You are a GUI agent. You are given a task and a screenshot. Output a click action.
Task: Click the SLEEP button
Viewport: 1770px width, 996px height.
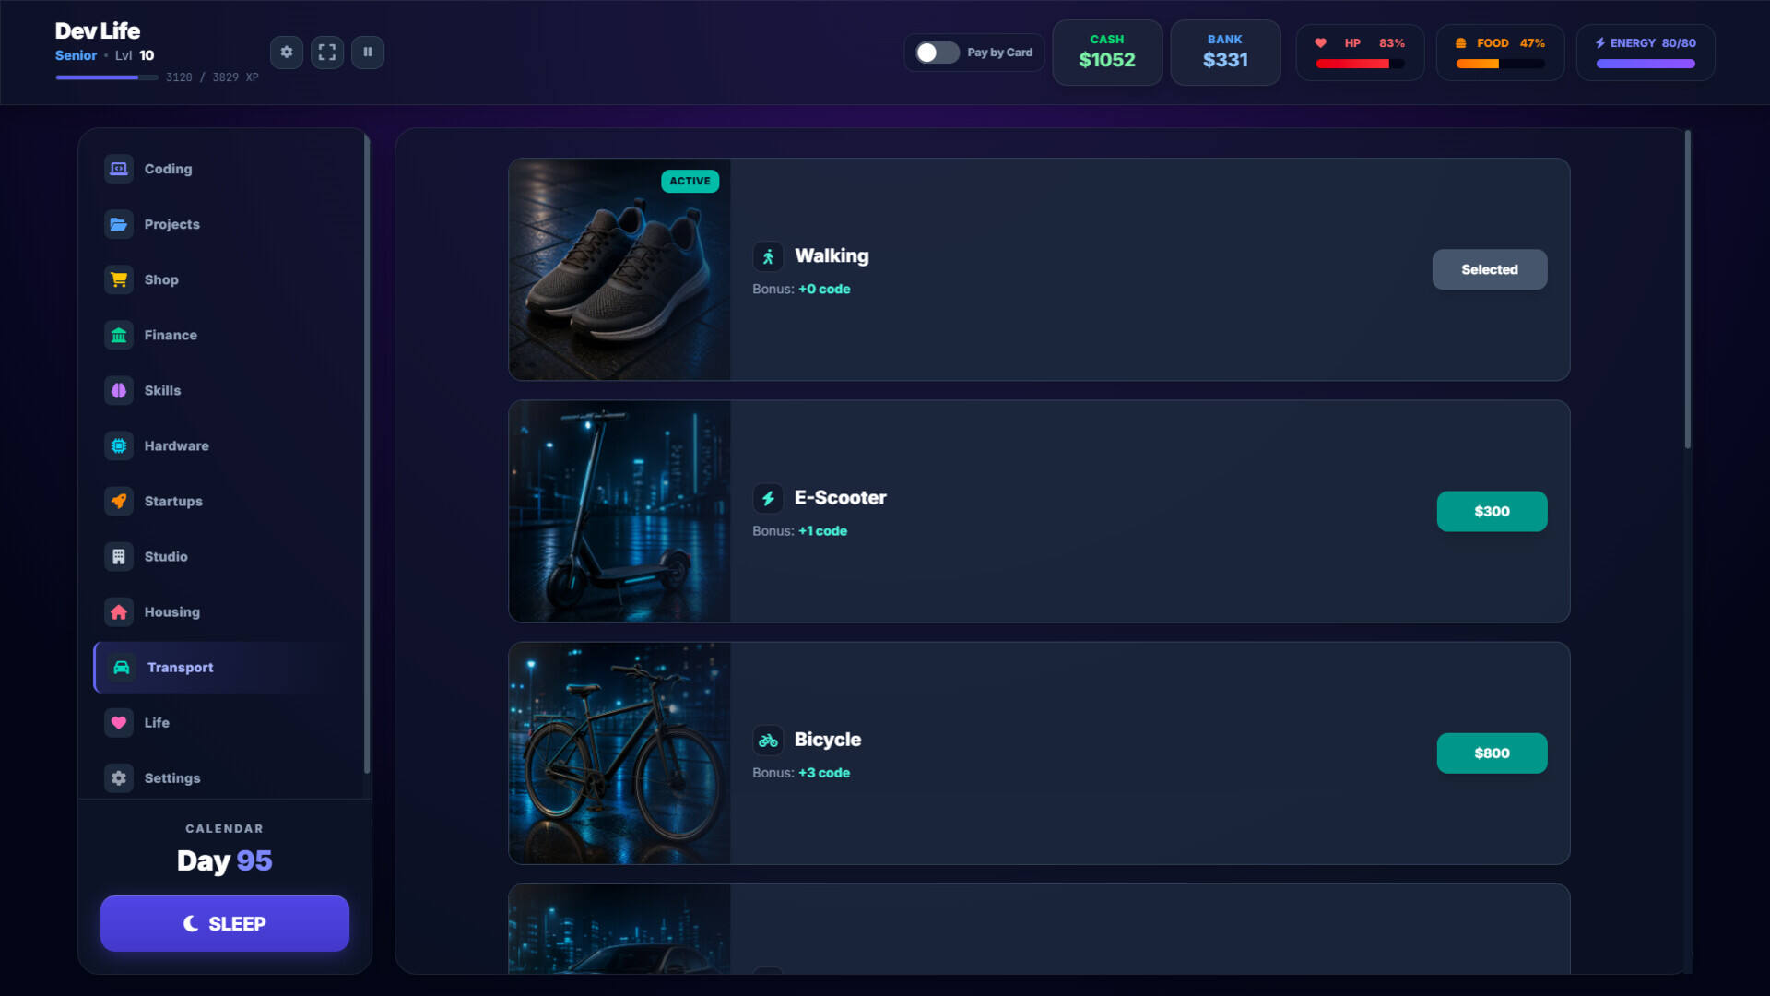(x=225, y=923)
